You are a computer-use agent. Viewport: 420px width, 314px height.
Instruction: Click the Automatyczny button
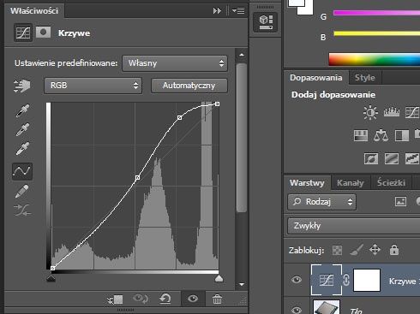click(189, 86)
